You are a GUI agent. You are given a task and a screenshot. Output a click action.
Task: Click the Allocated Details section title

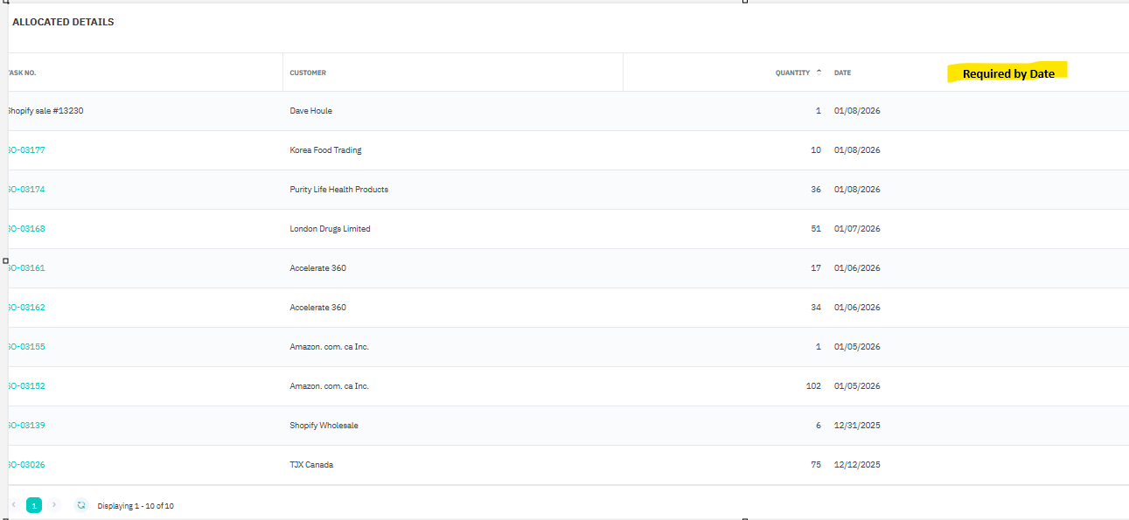click(63, 22)
